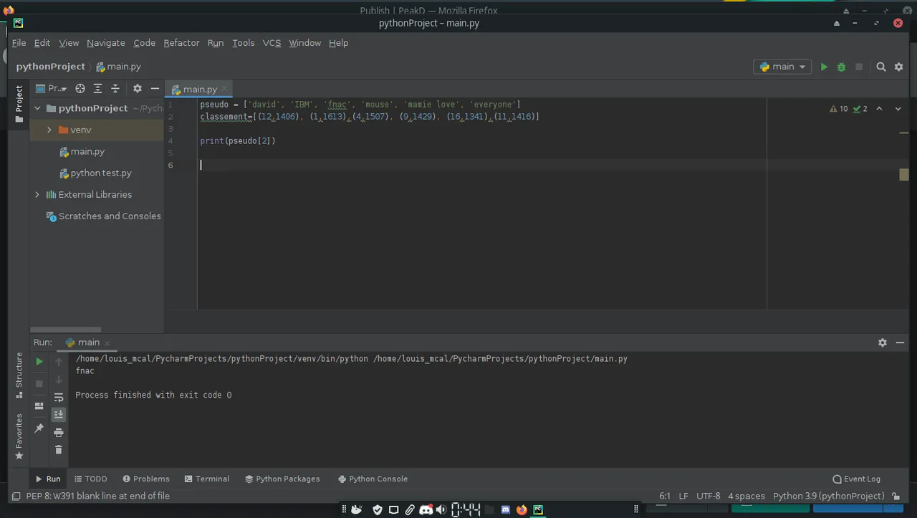Open the Event Log
Image resolution: width=917 pixels, height=518 pixels.
click(857, 479)
